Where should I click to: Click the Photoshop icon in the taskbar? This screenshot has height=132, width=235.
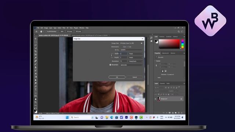point(136,117)
